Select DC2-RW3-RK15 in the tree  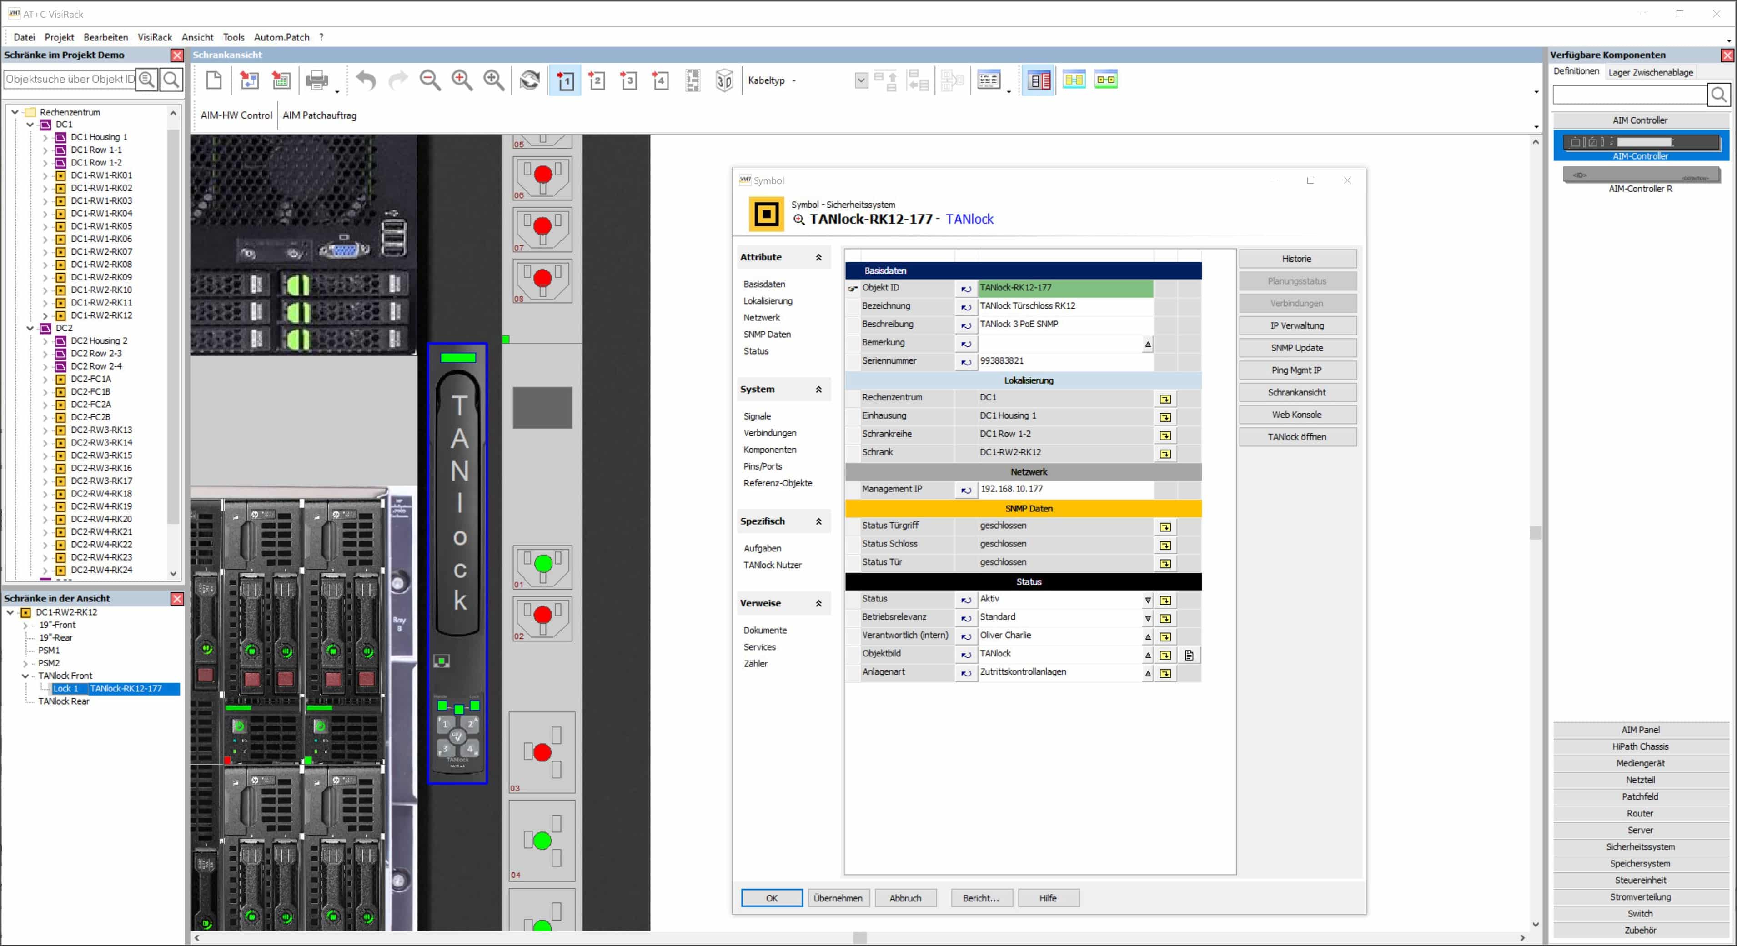[x=101, y=456]
